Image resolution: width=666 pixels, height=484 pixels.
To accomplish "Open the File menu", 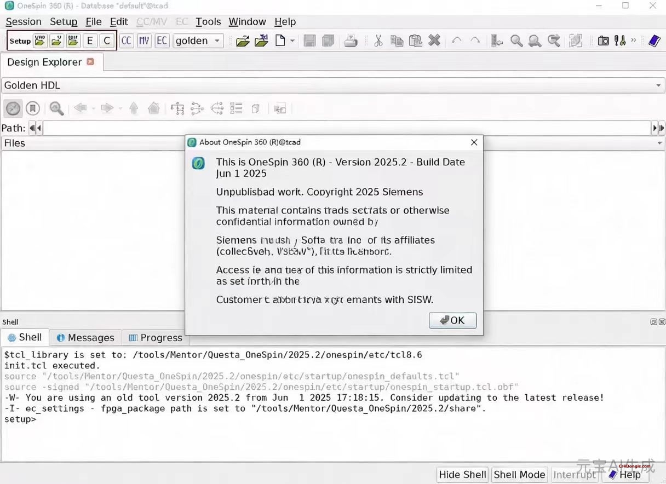I will tap(94, 21).
